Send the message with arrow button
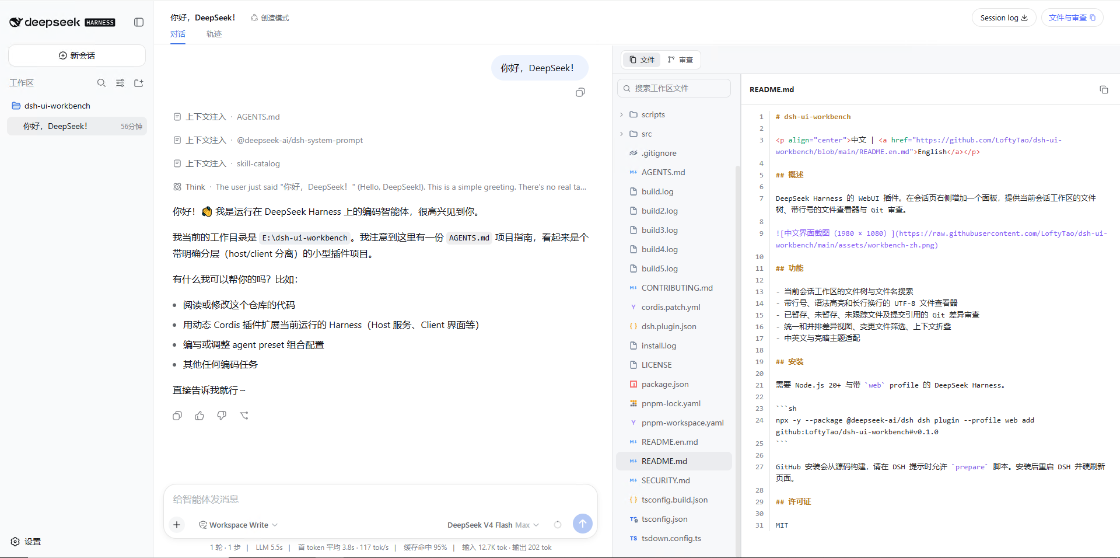Viewport: 1120px width, 558px height. click(583, 524)
